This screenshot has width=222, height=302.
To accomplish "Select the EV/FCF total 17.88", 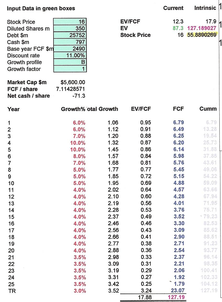I will pos(145,297).
